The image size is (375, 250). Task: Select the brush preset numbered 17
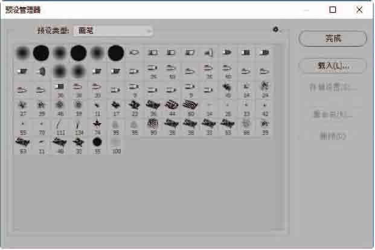pos(116,109)
